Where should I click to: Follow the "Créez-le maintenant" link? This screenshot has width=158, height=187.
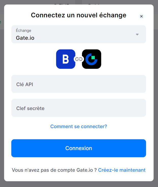point(122,170)
